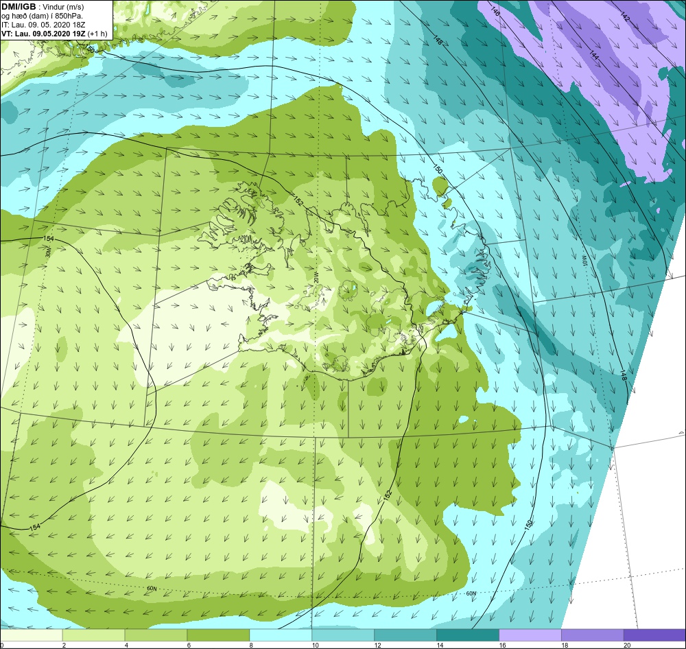Screen dimensions: 686x649
Task: Choose the 14–16 m/s dark teal legend swatch
Action: tap(468, 635)
